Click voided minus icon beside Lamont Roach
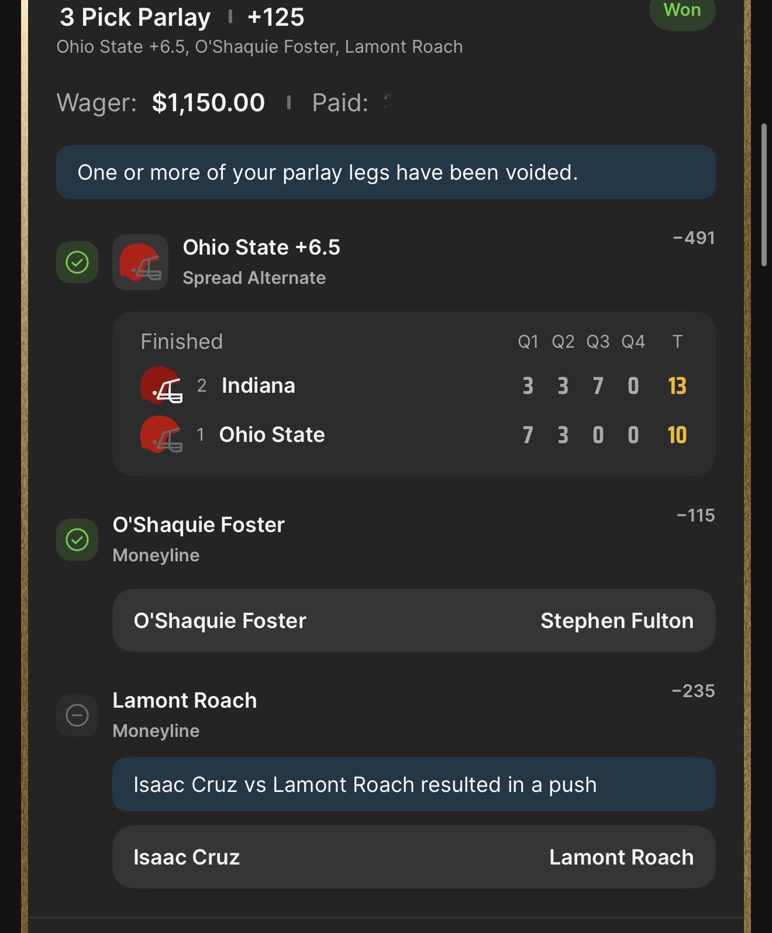Image resolution: width=772 pixels, height=933 pixels. (77, 715)
